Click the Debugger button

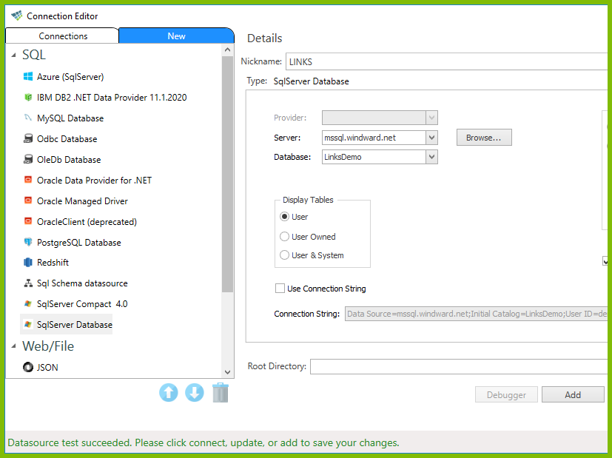(x=506, y=395)
